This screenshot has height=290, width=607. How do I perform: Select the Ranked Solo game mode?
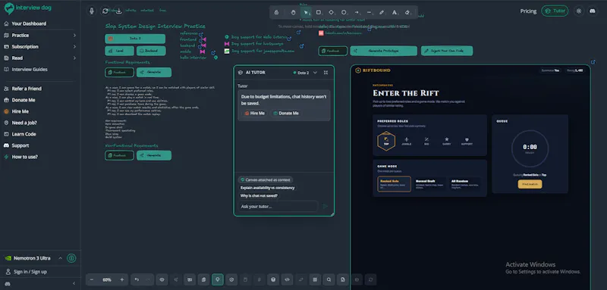(x=394, y=184)
